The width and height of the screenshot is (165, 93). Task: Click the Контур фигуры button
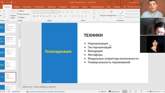[132, 14]
